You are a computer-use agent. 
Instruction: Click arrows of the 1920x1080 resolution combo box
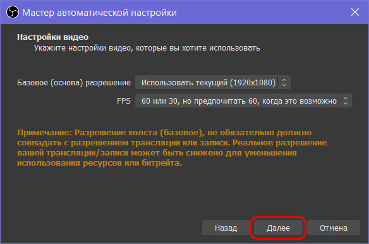pyautogui.click(x=284, y=82)
